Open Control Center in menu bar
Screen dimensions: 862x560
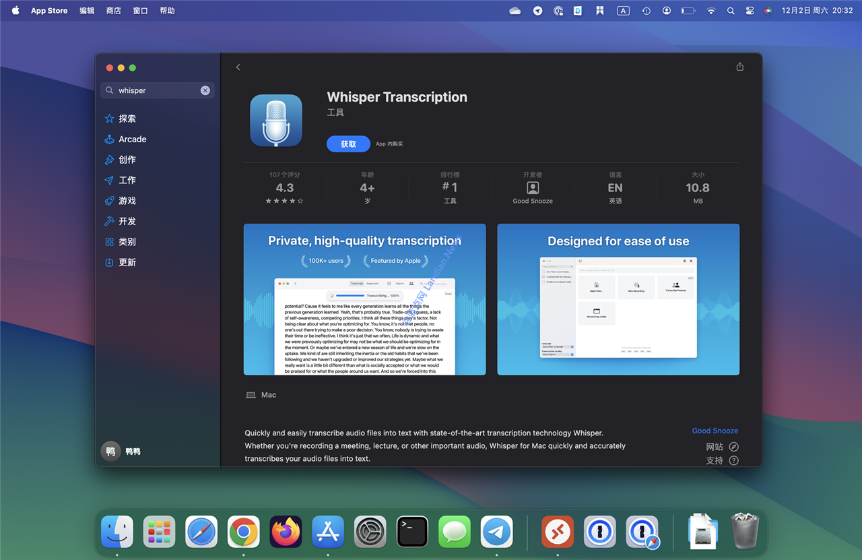pyautogui.click(x=750, y=11)
